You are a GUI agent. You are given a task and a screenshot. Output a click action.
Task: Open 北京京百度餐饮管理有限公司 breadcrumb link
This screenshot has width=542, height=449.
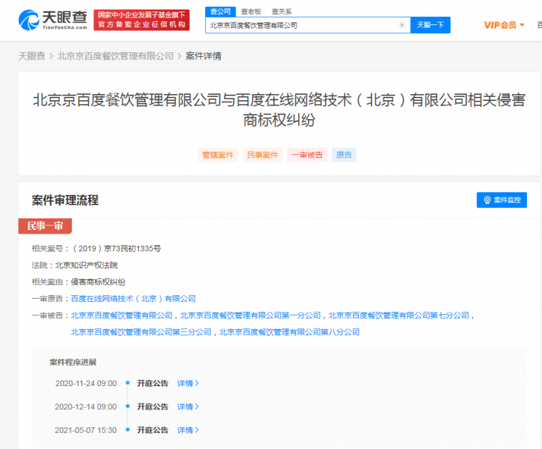tap(115, 56)
